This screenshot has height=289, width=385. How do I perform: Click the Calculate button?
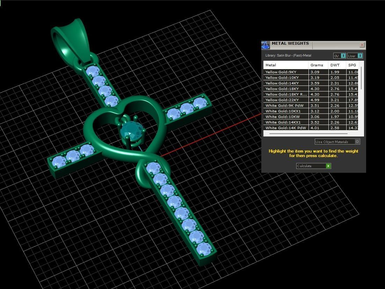(x=313, y=166)
